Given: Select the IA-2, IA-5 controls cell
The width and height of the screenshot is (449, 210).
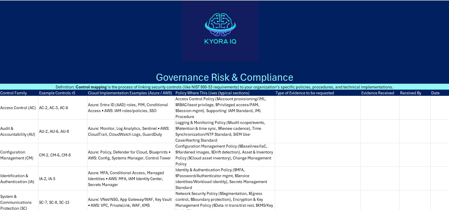Looking at the screenshot, I should point(47,179).
